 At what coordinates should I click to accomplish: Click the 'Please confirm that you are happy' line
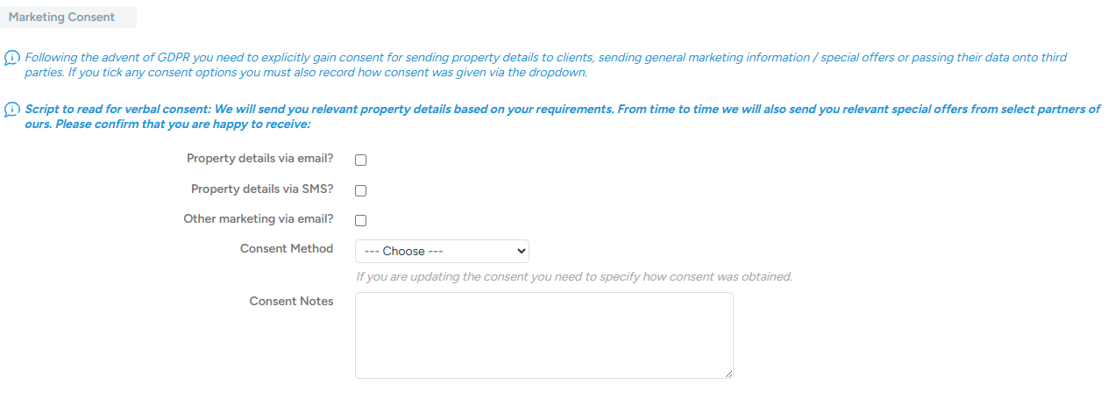tap(167, 125)
